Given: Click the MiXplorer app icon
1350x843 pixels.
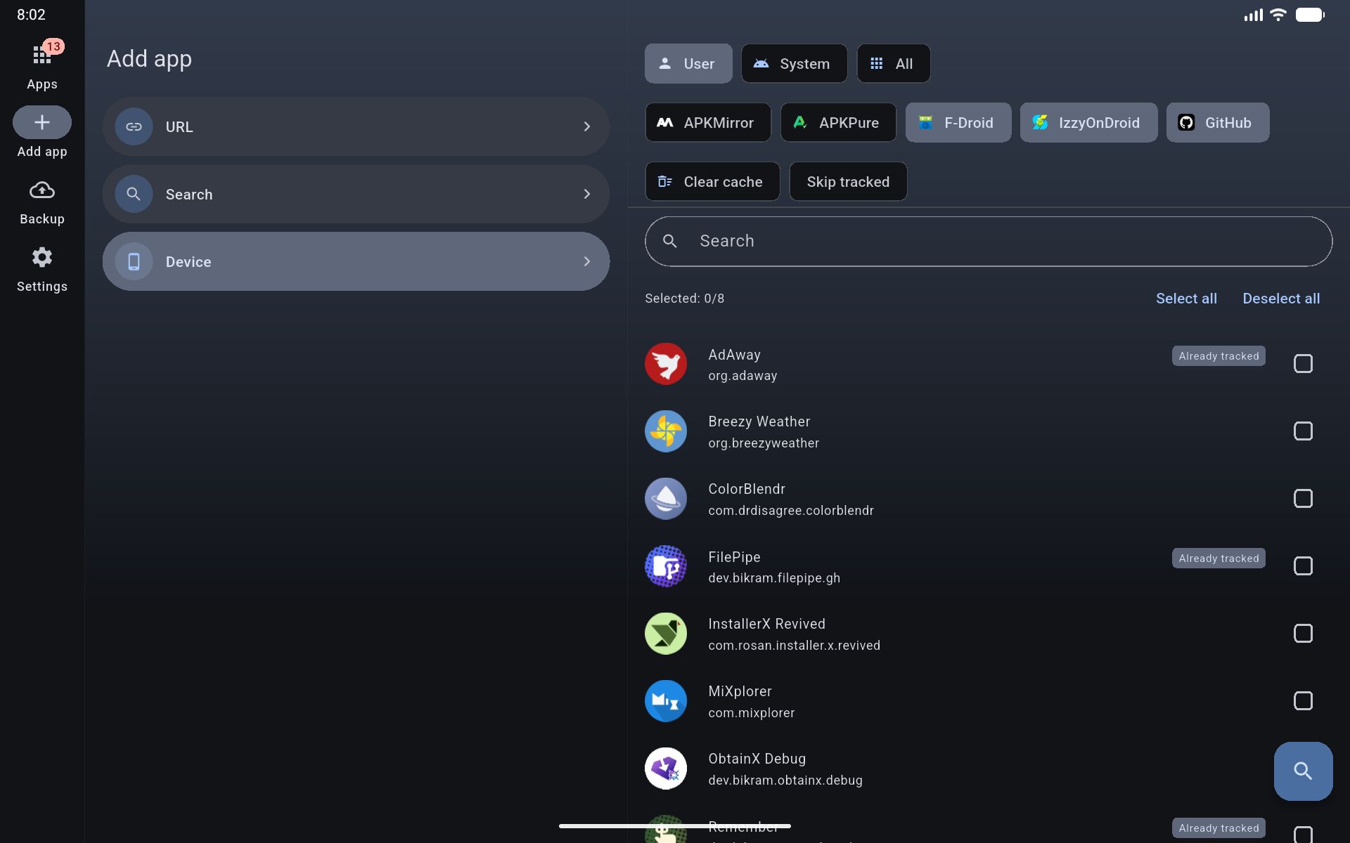Looking at the screenshot, I should coord(666,701).
